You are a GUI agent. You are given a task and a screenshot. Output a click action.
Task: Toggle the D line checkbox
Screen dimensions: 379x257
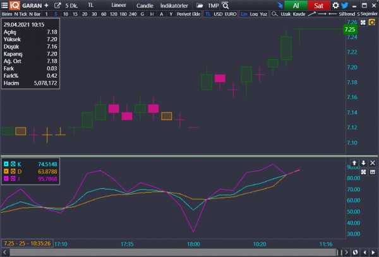[6, 171]
